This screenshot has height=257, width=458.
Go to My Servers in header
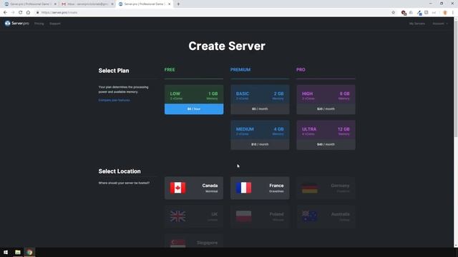click(416, 24)
